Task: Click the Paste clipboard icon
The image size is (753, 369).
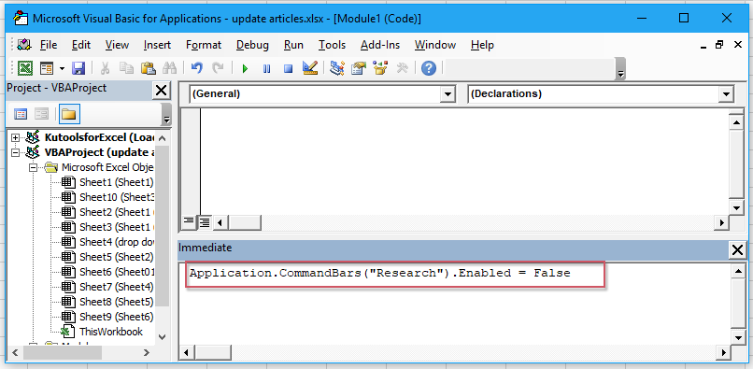Action: pyautogui.click(x=148, y=68)
